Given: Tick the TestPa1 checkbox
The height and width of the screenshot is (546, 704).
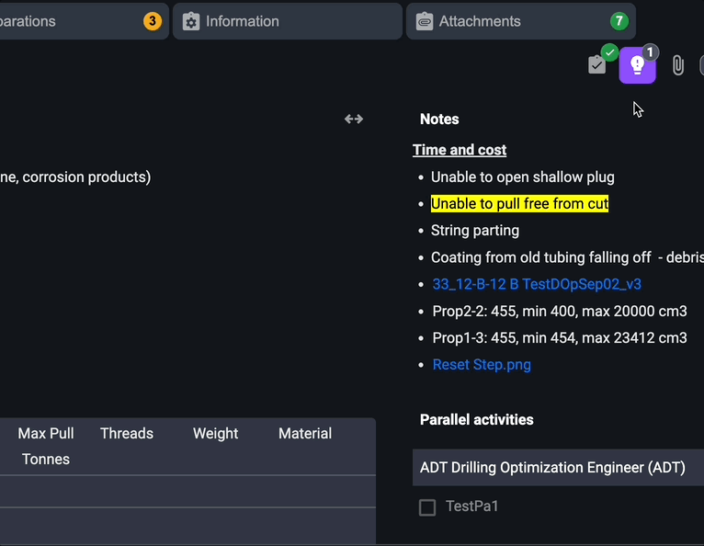Looking at the screenshot, I should pyautogui.click(x=427, y=507).
